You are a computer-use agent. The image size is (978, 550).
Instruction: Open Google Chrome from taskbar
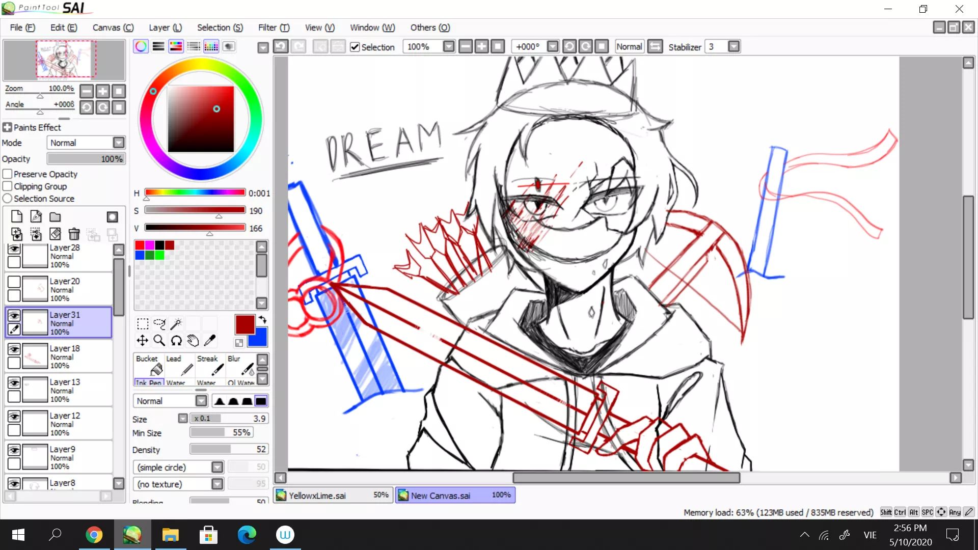pos(94,535)
